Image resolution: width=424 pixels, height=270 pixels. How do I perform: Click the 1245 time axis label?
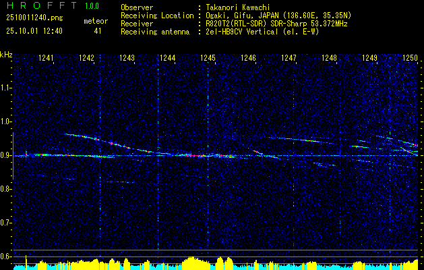(x=208, y=58)
